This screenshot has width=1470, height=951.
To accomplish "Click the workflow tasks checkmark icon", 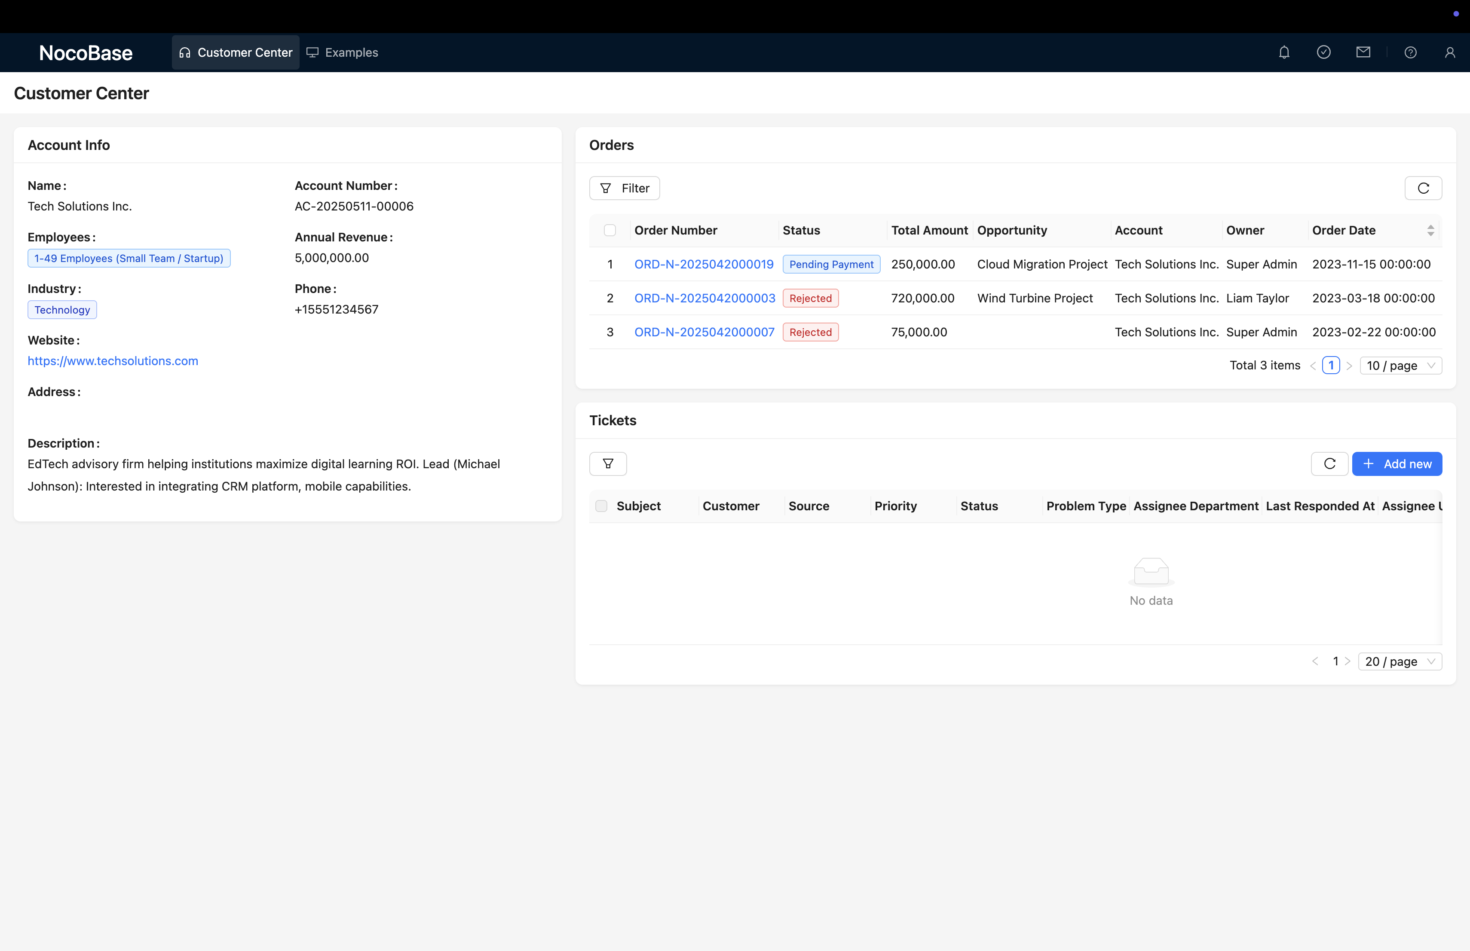I will (x=1323, y=52).
